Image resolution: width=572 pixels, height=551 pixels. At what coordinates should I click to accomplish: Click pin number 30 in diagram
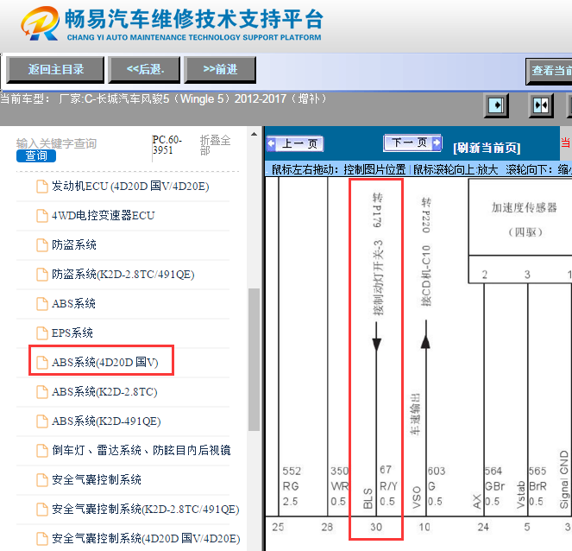[x=376, y=527]
